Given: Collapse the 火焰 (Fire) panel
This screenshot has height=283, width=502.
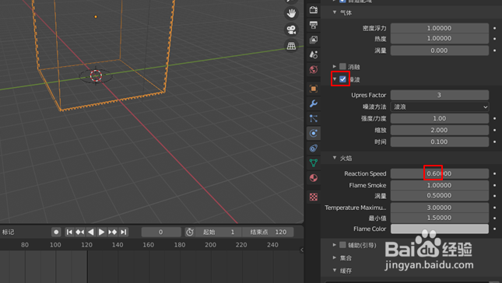Looking at the screenshot, I should click(335, 158).
